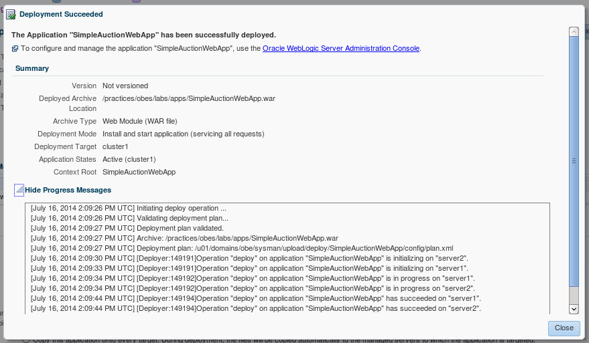Click the Context Root value SimpleAuctionWebApp
The width and height of the screenshot is (589, 343).
(139, 172)
